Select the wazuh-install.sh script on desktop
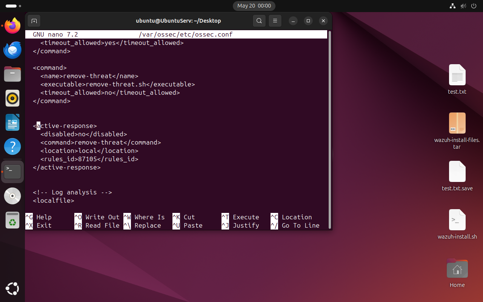The height and width of the screenshot is (302, 483). [x=457, y=225]
